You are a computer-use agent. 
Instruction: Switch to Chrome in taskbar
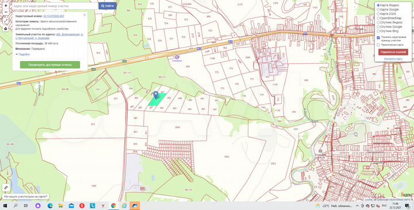point(113,206)
